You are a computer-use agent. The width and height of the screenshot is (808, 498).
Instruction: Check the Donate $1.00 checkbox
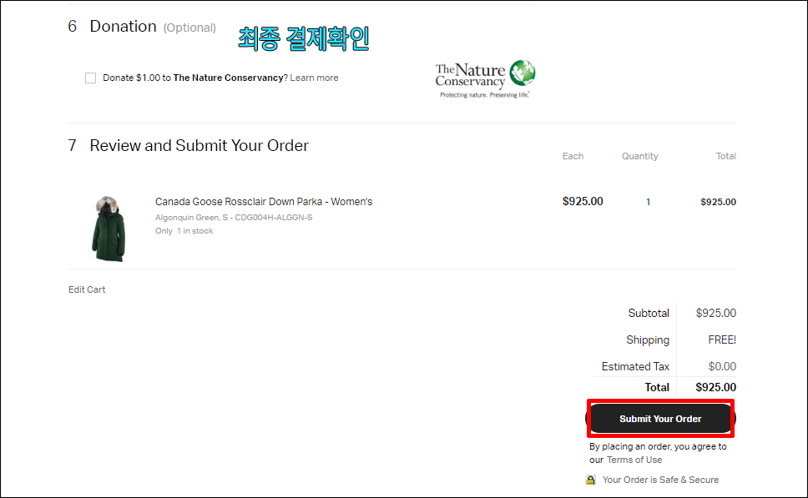[91, 78]
